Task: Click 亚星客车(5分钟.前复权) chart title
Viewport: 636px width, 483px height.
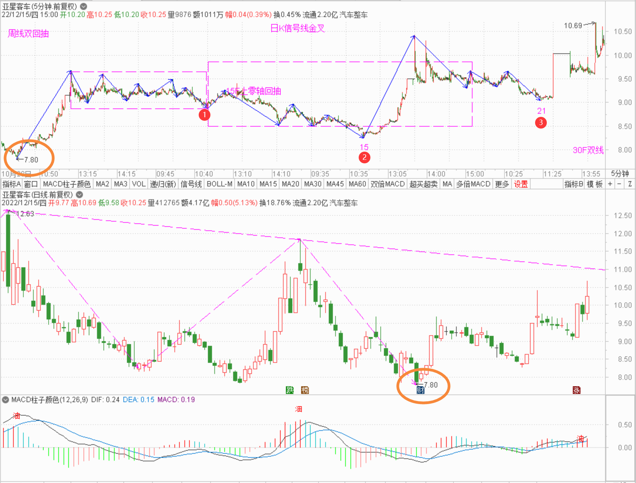Action: 40,6
